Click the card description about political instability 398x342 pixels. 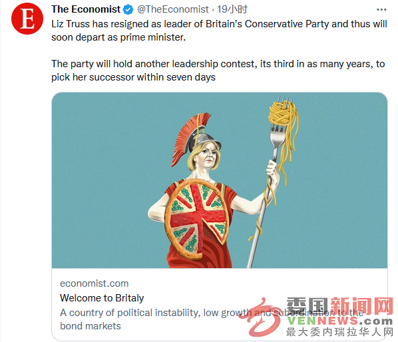212,319
